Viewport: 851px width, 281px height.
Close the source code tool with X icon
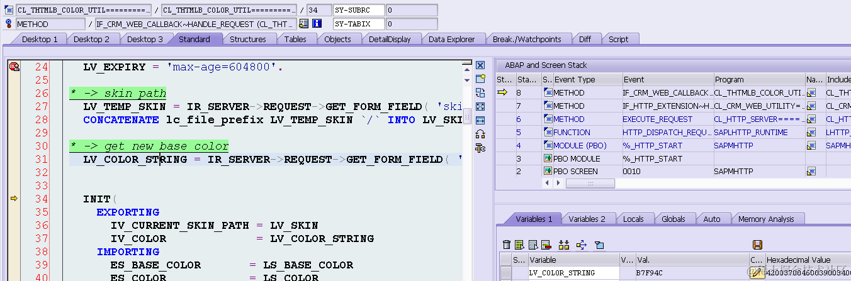(480, 65)
